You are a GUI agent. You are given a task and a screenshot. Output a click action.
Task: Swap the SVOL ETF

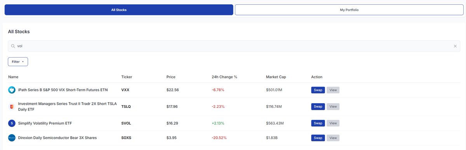318,123
